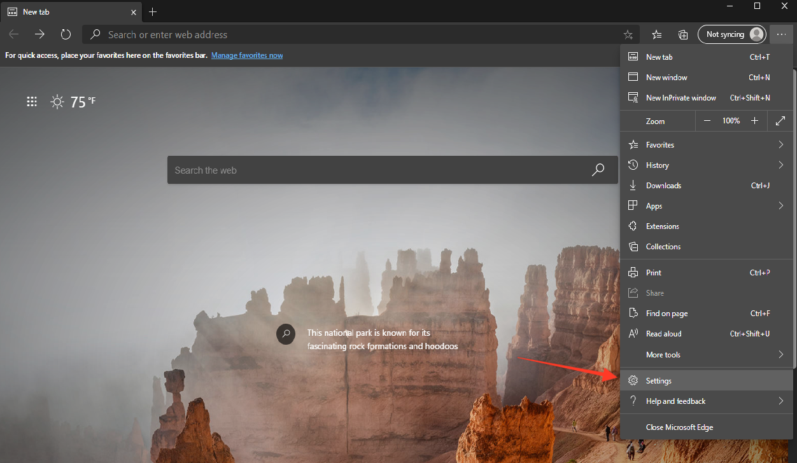The width and height of the screenshot is (797, 463).
Task: Click the weather icon showing 75°F
Action: [57, 101]
